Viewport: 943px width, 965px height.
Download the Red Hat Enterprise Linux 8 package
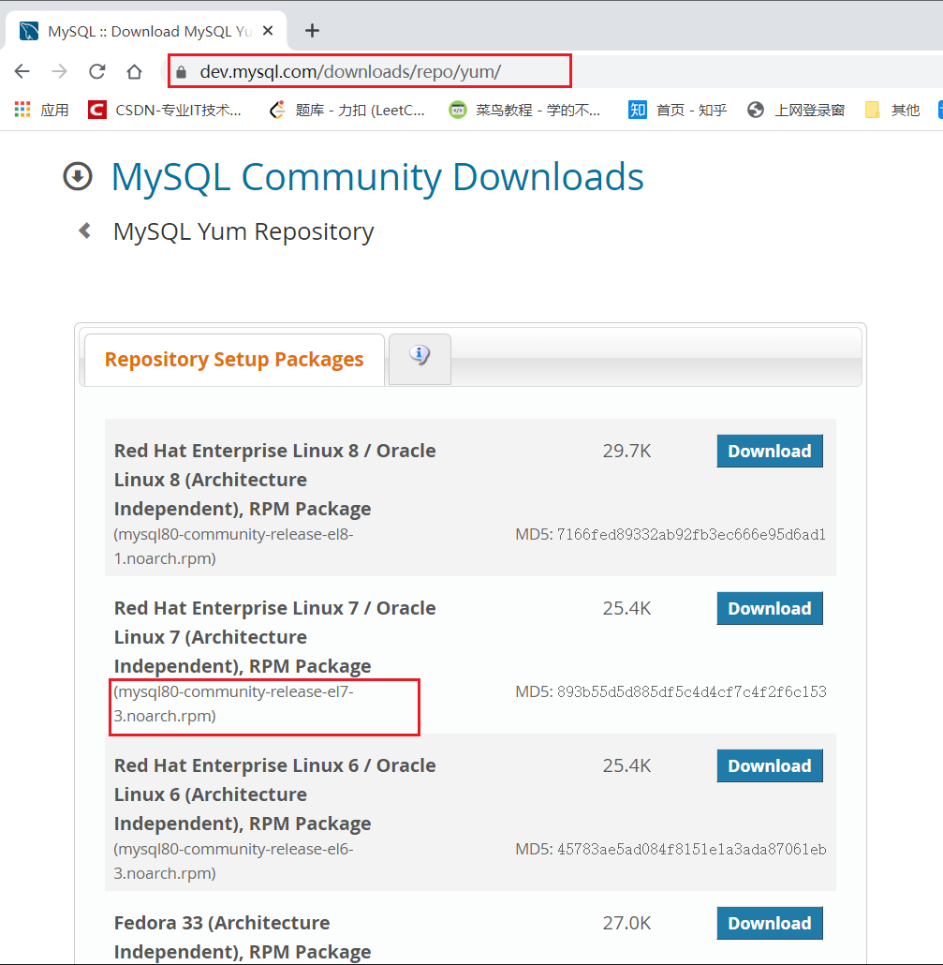(x=769, y=451)
